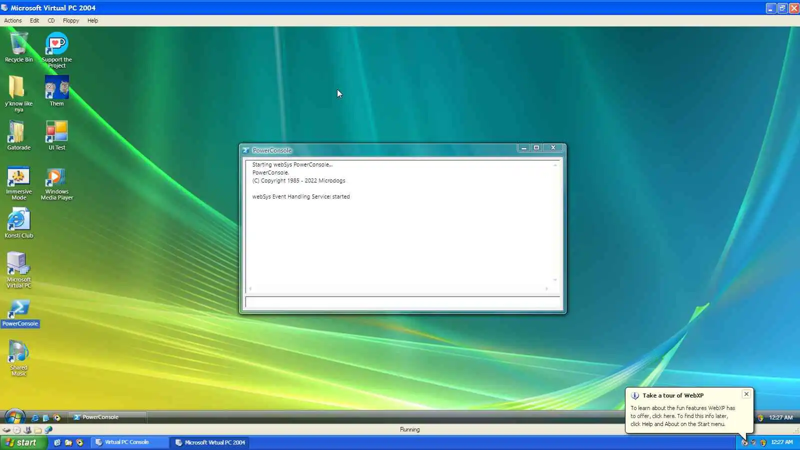Launch the UI Test shortcut

56,135
